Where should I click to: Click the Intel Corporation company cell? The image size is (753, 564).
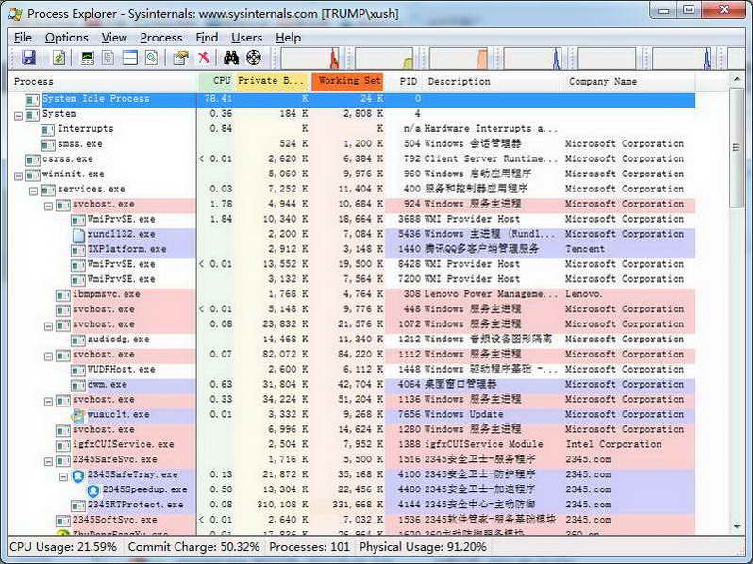click(613, 444)
